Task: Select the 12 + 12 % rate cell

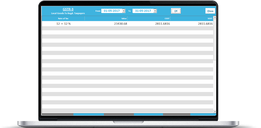Action: 63,24
